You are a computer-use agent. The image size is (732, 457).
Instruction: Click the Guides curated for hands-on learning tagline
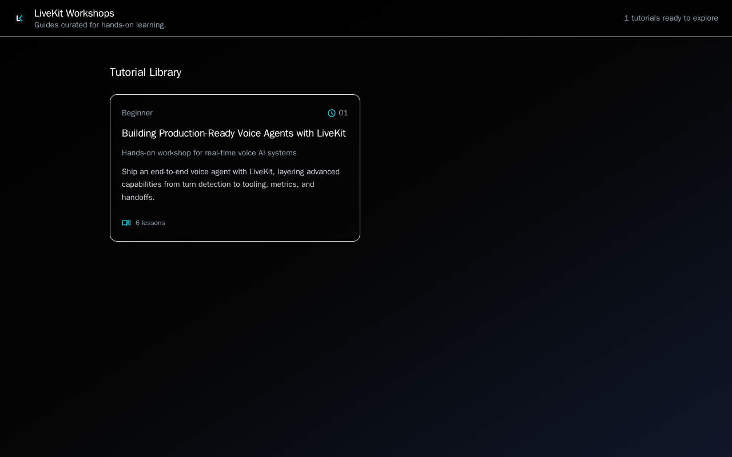click(x=100, y=25)
